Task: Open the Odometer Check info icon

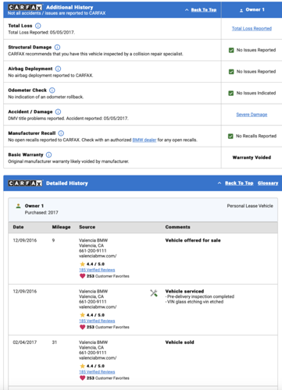Action: (x=52, y=90)
